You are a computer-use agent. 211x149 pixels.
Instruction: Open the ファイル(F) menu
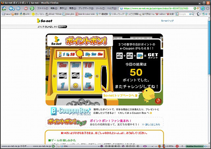click(x=43, y=8)
